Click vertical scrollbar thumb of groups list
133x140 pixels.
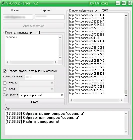[x=126, y=92]
